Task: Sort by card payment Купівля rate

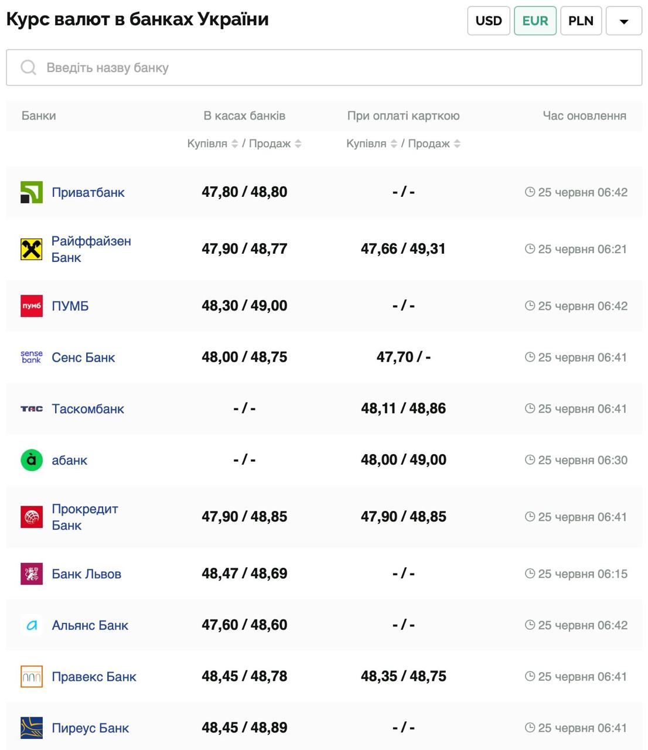Action: 394,144
